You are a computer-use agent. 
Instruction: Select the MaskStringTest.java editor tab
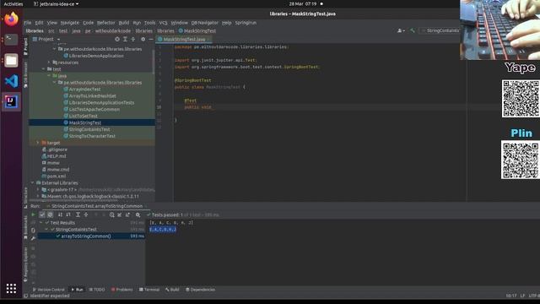184,40
